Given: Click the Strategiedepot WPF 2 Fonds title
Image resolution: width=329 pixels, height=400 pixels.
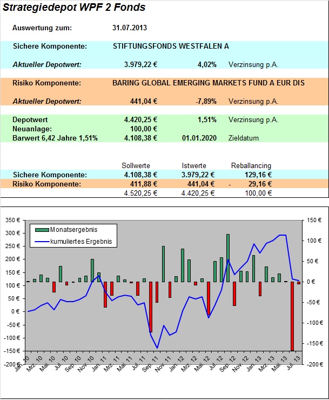Looking at the screenshot, I should tap(74, 8).
